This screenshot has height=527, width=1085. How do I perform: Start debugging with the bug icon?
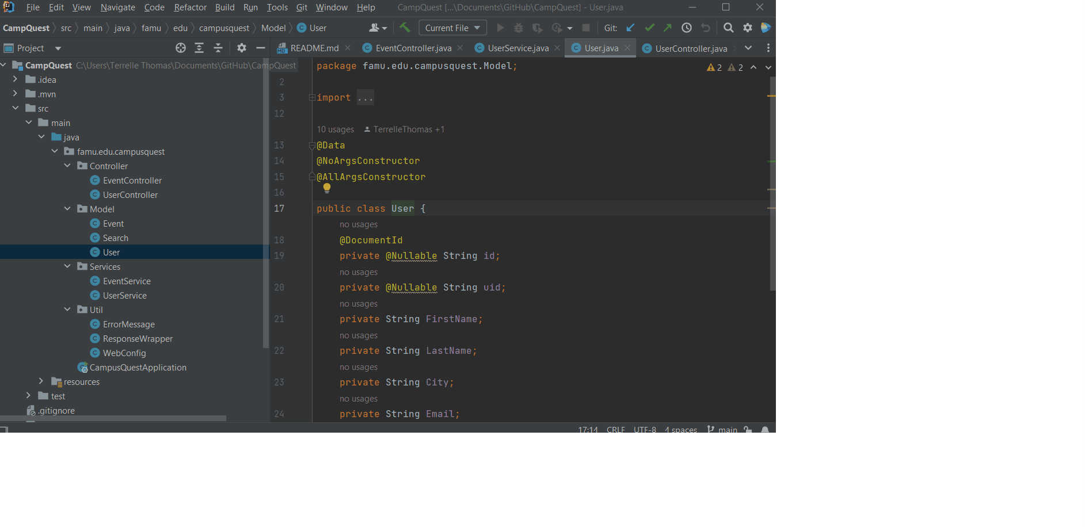519,28
